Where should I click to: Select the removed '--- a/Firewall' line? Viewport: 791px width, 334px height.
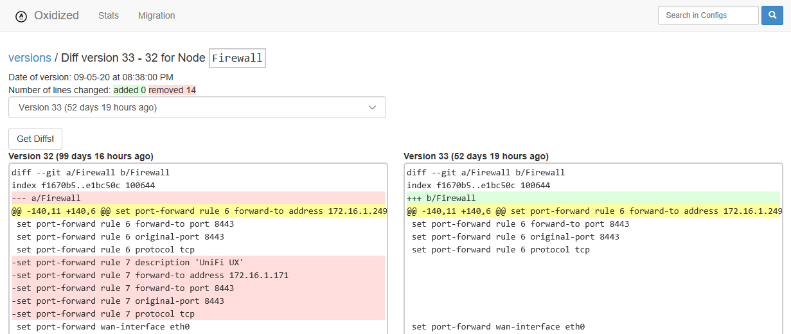click(198, 198)
